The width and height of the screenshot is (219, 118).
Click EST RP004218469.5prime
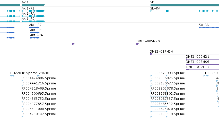(39, 88)
